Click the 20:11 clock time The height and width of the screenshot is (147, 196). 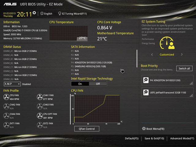pyautogui.click(x=24, y=14)
